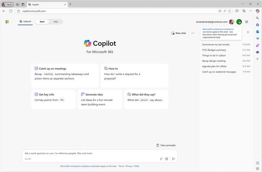Open Agenda plan for offsite chat
Image resolution: width=262 pixels, height=172 pixels.
click(226, 66)
